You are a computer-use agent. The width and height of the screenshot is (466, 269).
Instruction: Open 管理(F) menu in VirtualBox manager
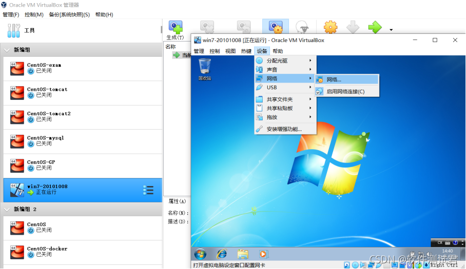11,14
